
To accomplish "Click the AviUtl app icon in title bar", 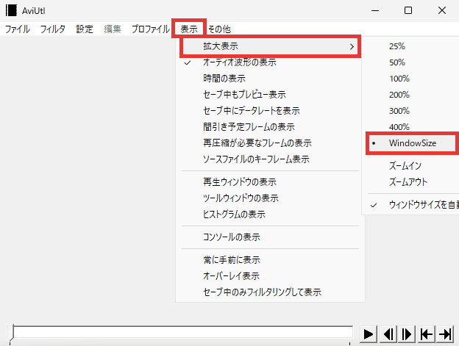I will tap(11, 10).
